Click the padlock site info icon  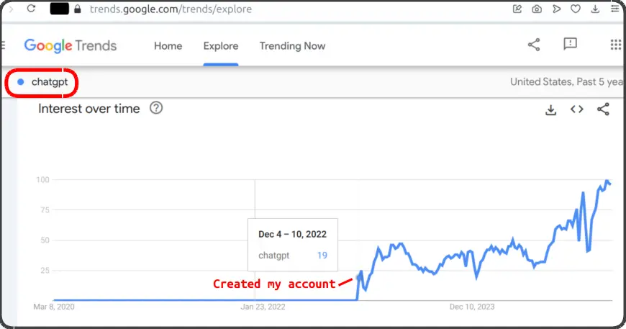78,9
